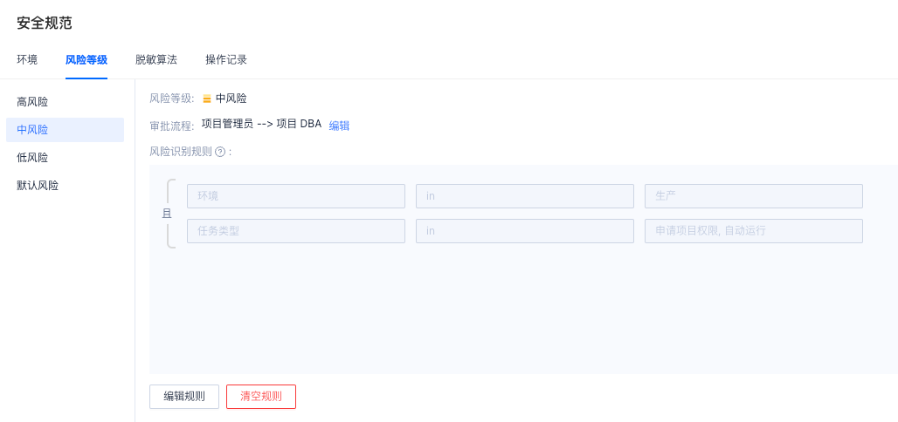Click the 编辑 link for 审批流程

(x=339, y=126)
